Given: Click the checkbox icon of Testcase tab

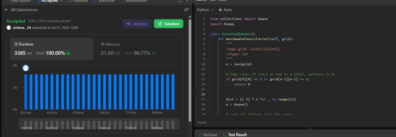Looking at the screenshot, I should pos(200,135).
